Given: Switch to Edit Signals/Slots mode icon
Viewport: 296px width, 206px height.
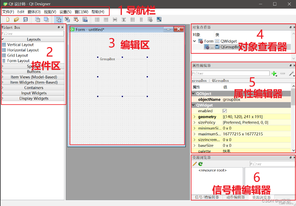Looking at the screenshot, I should [67, 20].
